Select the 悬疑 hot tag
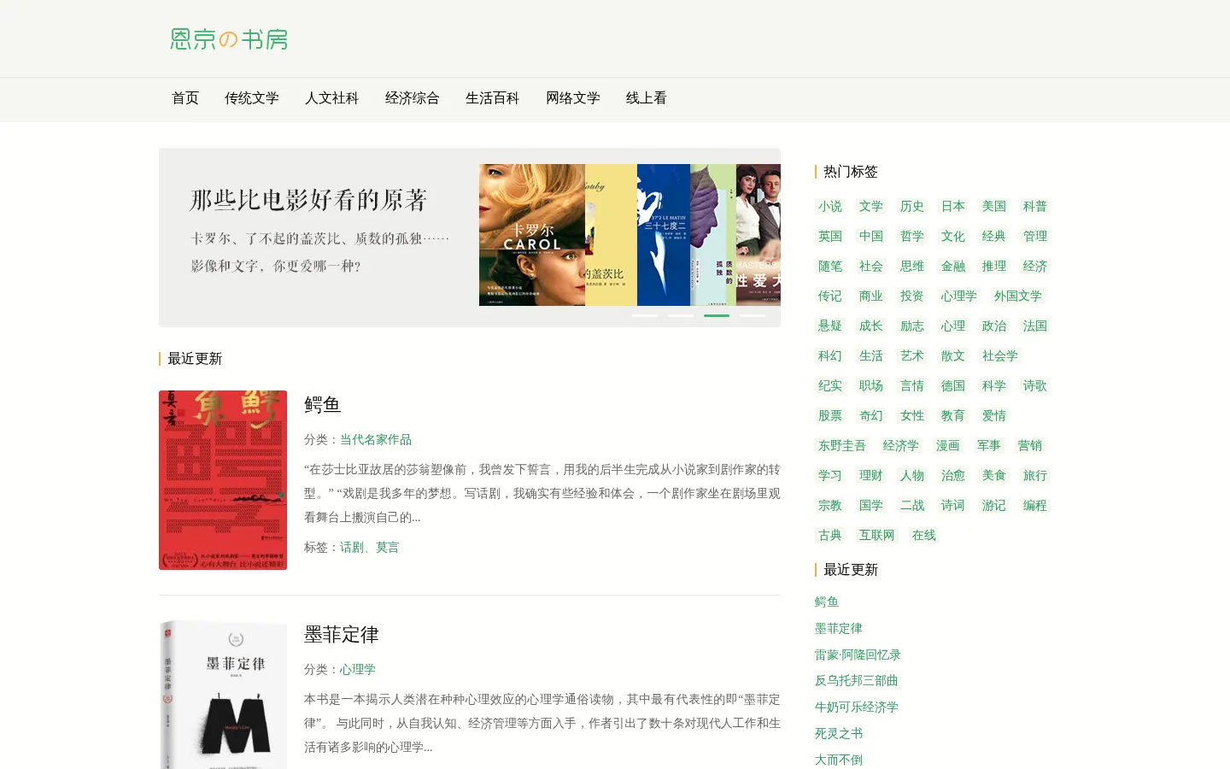 830,326
